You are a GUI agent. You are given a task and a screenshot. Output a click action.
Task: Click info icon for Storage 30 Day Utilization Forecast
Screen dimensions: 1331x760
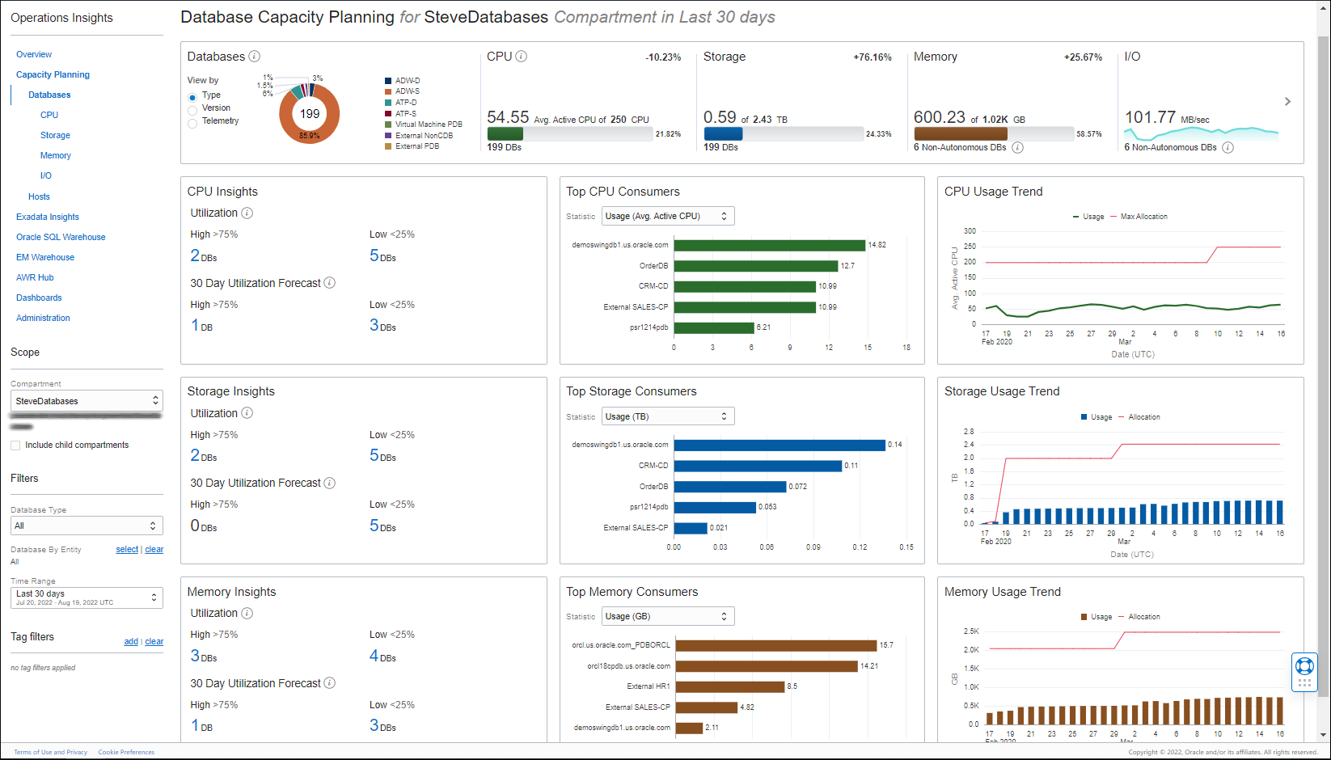[x=330, y=483]
